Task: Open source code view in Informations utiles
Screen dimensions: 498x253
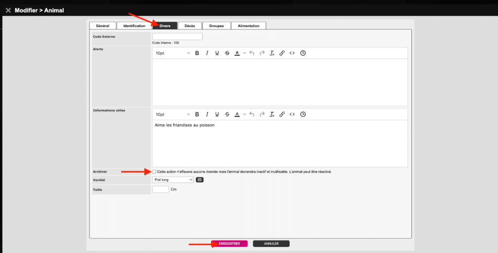Action: [x=292, y=114]
